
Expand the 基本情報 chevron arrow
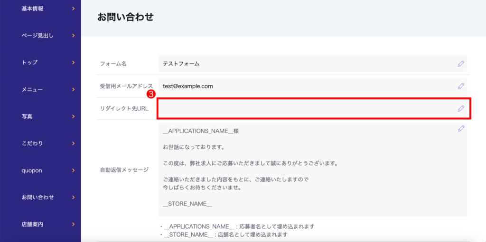point(73,9)
